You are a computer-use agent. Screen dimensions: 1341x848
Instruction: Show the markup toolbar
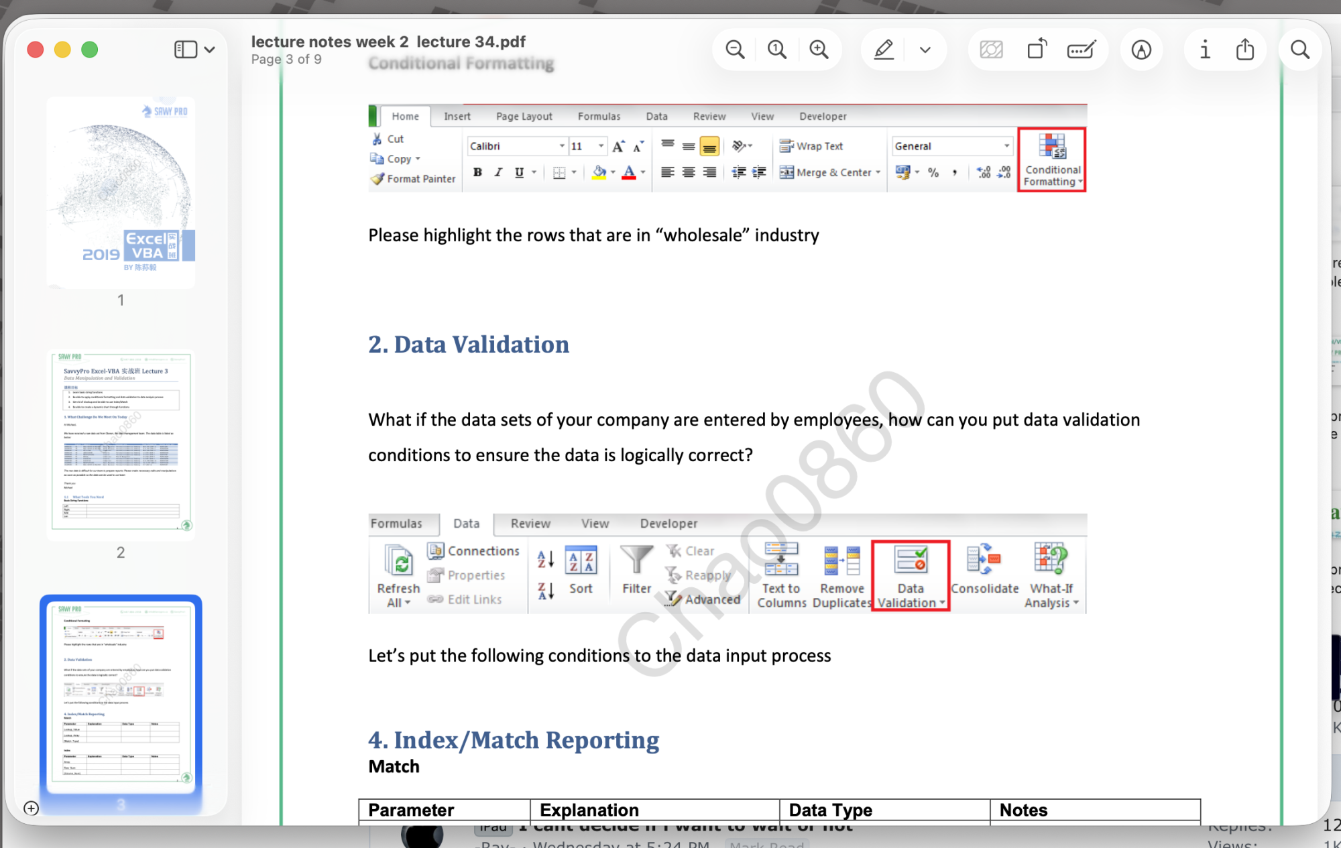[1141, 50]
